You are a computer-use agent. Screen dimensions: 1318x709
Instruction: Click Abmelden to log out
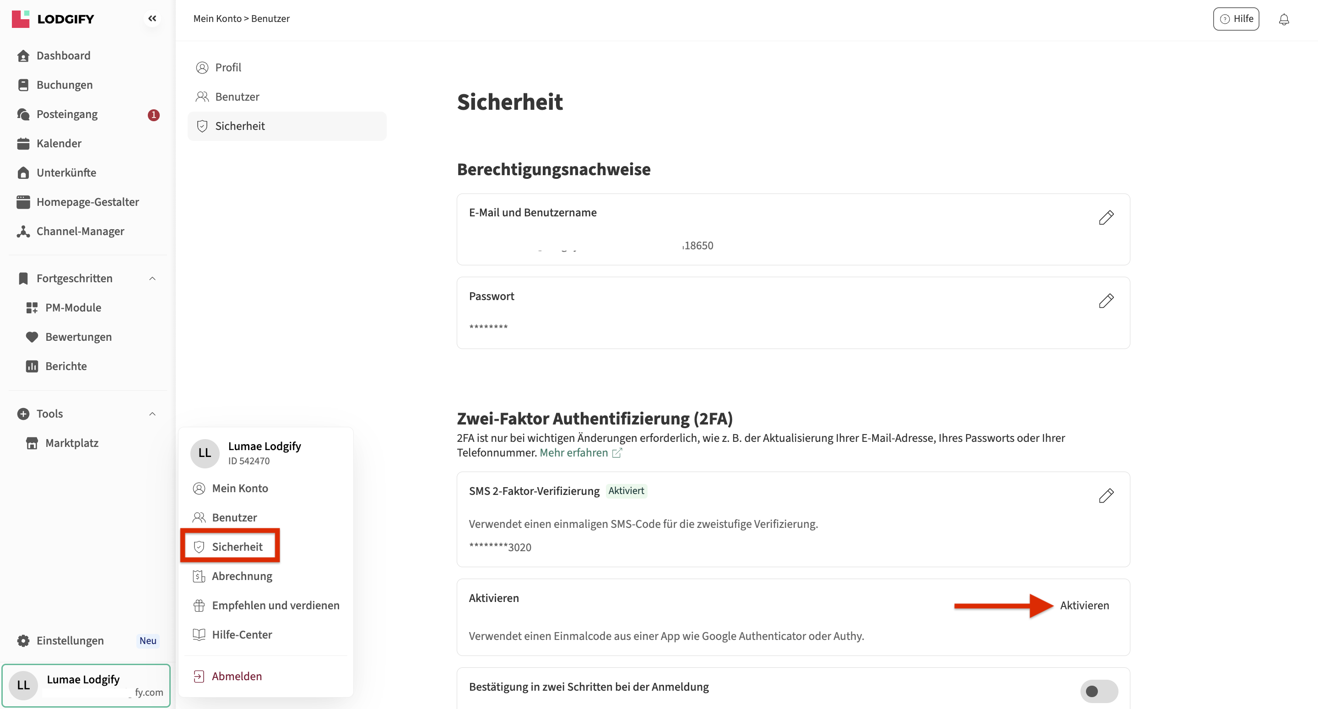click(237, 677)
